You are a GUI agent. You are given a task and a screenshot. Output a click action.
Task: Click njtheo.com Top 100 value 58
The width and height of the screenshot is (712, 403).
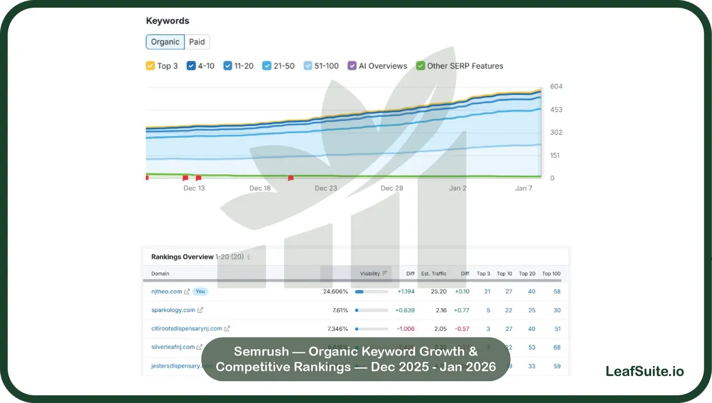point(557,291)
